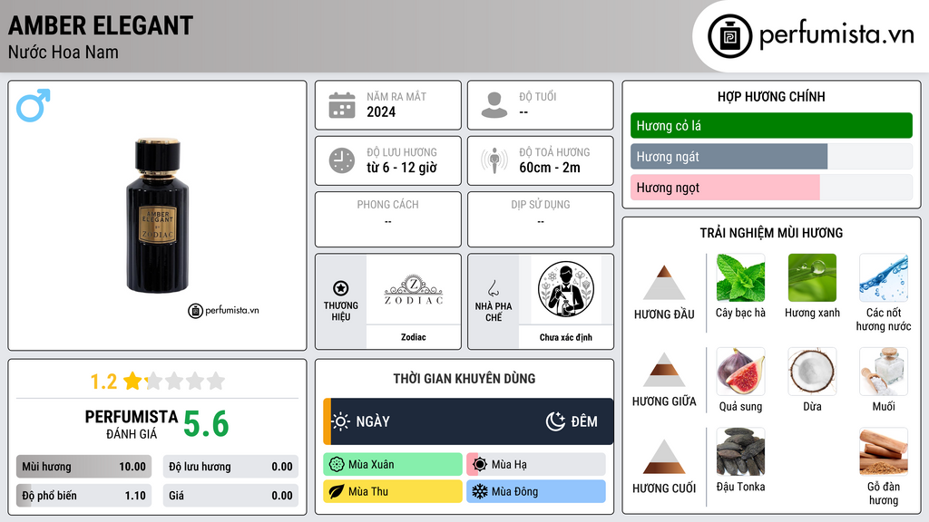Viewport: 929px width, 522px height.
Task: Click the nose icon above Nhà pha chế
Action: 493,288
